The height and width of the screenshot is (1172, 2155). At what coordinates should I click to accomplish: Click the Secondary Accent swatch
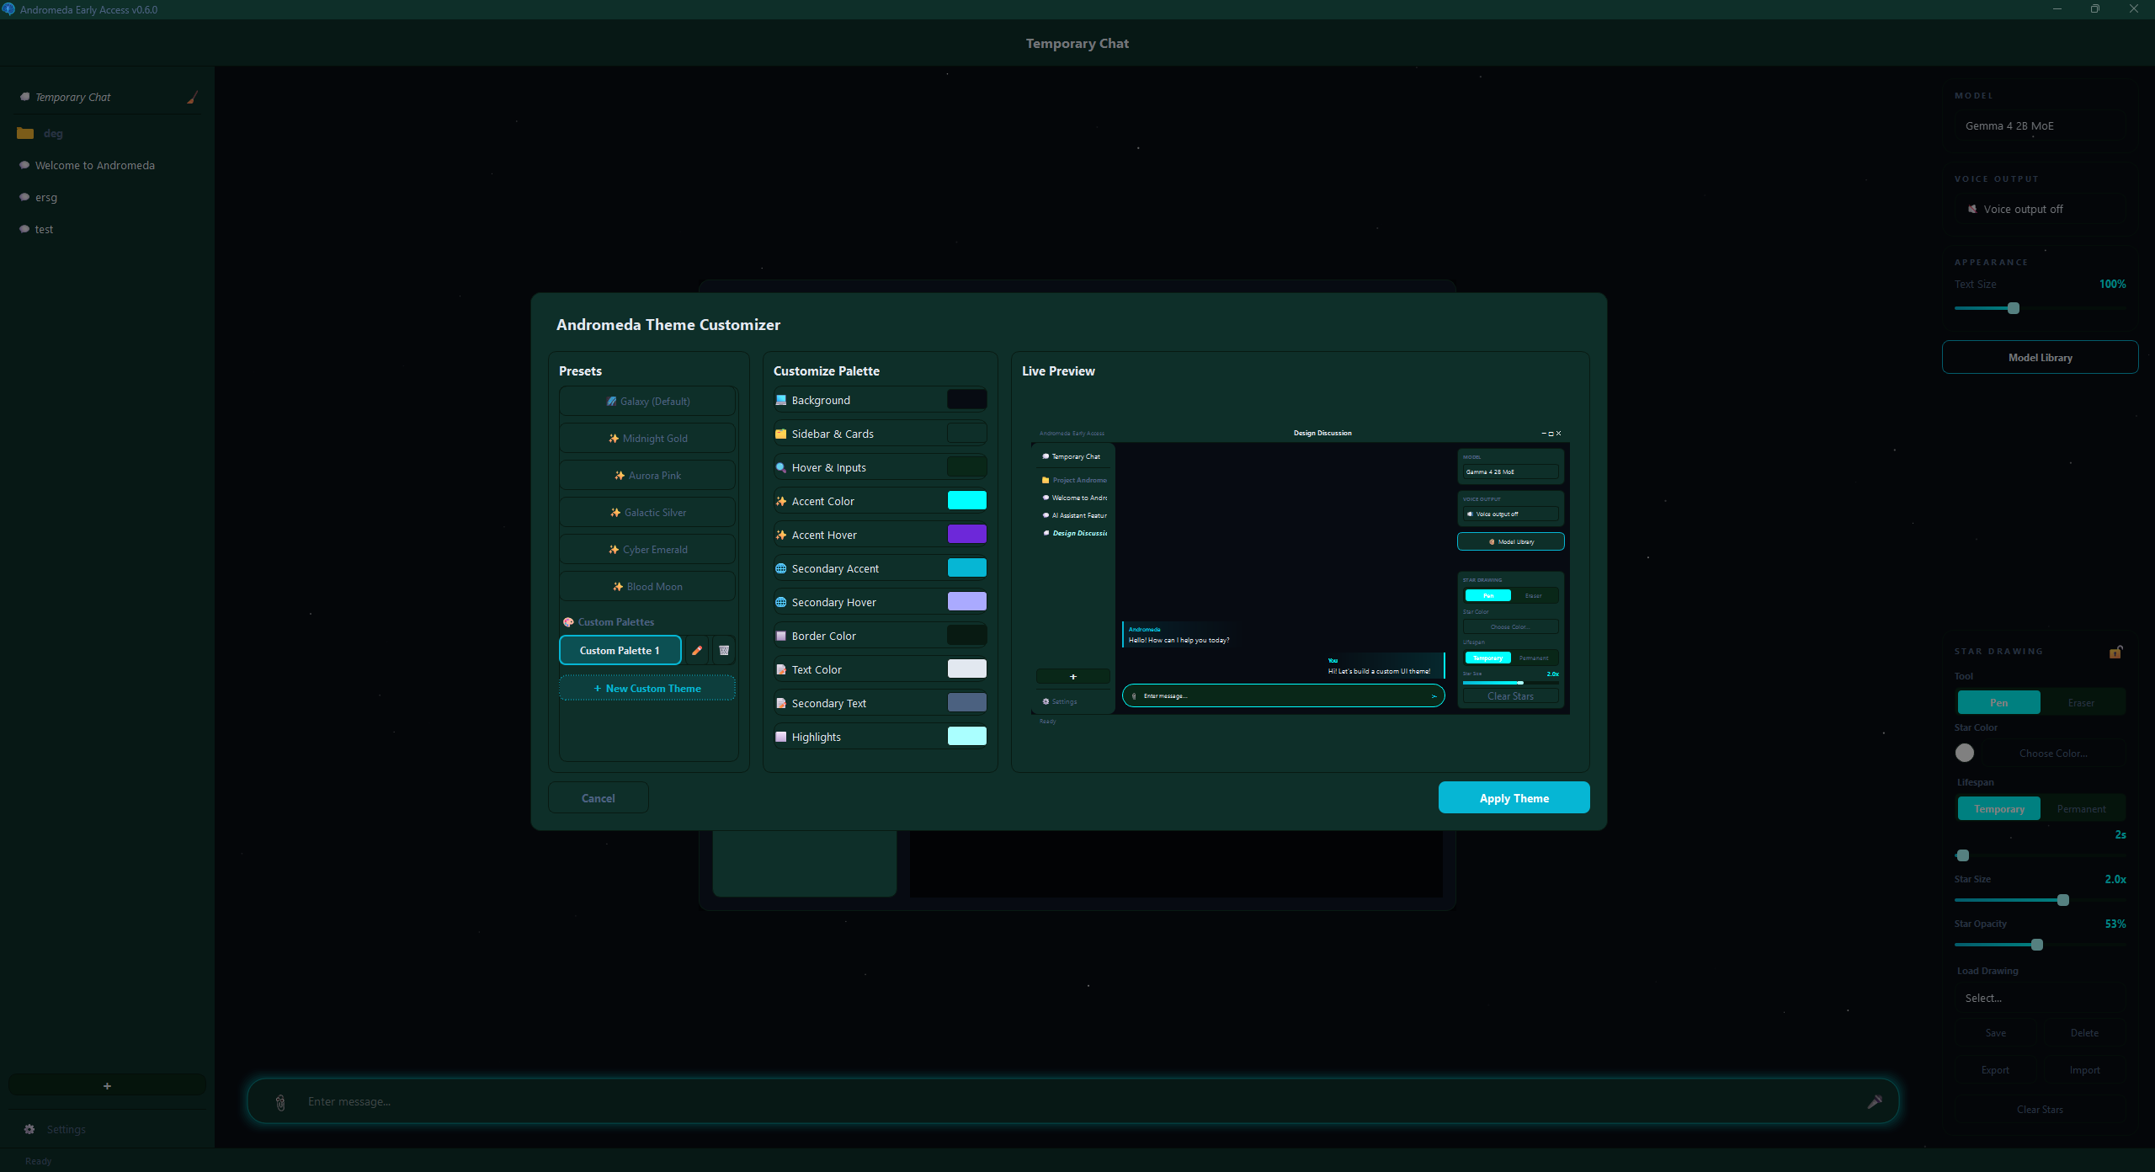(966, 567)
